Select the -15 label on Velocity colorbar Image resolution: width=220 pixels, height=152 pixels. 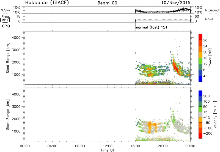pos(207,117)
